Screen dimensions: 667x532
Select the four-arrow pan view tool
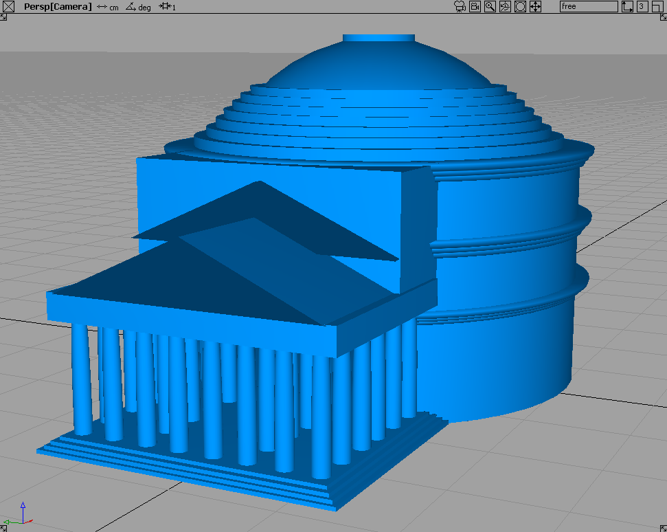(x=535, y=7)
